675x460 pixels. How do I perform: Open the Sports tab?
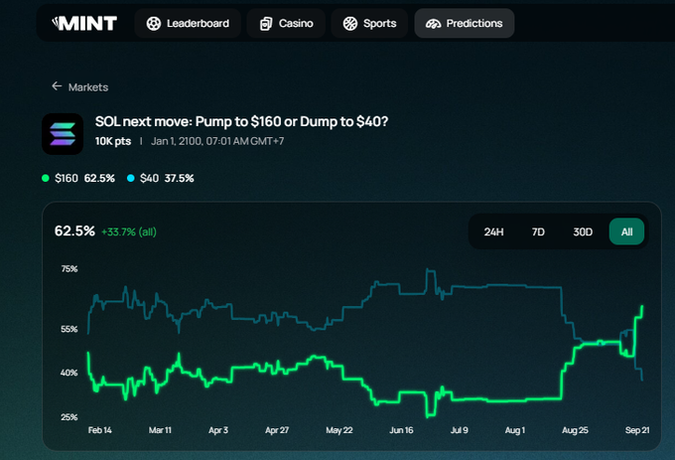(369, 23)
